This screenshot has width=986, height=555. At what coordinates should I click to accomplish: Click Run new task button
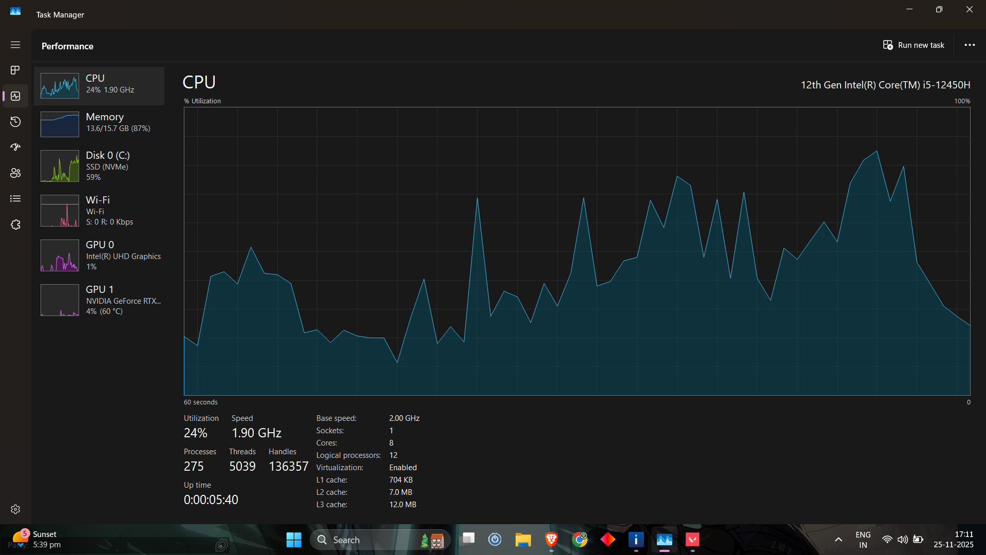[914, 45]
